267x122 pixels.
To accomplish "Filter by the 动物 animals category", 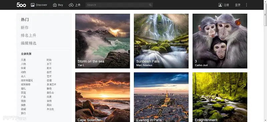I will coord(23,72).
